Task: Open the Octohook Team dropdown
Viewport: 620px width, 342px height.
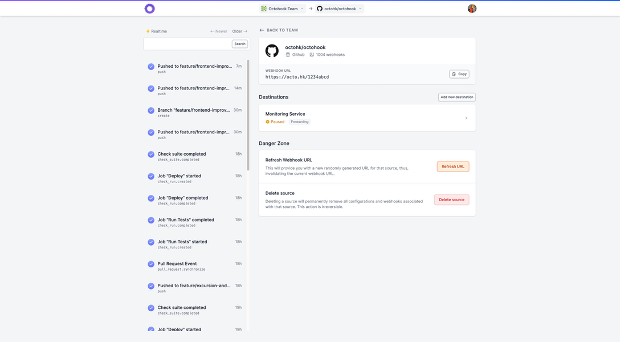Action: 302,8
